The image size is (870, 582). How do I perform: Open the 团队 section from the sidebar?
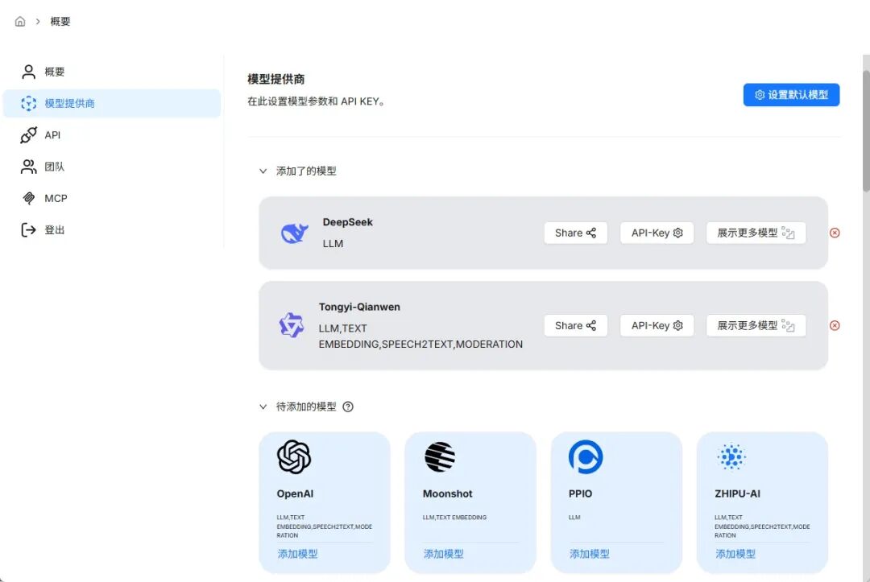pos(52,167)
